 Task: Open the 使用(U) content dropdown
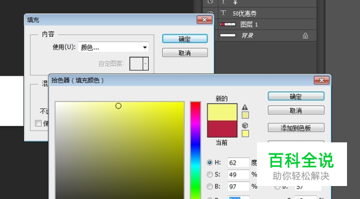(113, 47)
